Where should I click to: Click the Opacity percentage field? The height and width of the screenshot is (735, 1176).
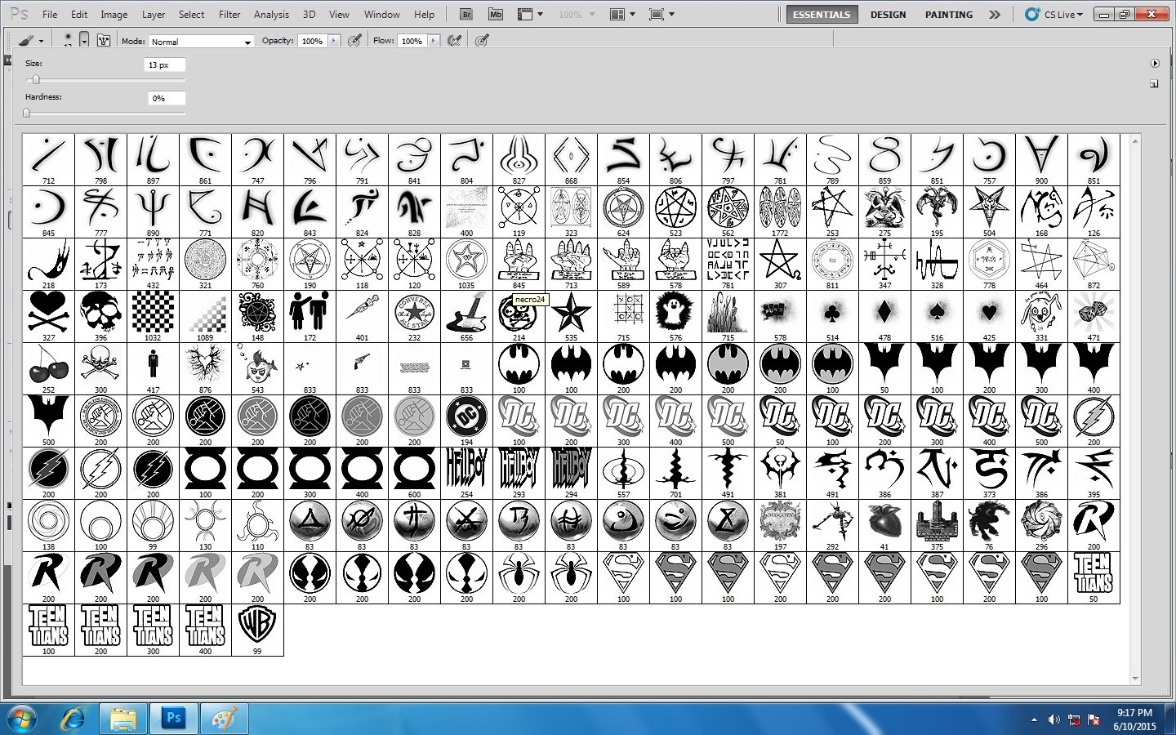click(x=313, y=41)
